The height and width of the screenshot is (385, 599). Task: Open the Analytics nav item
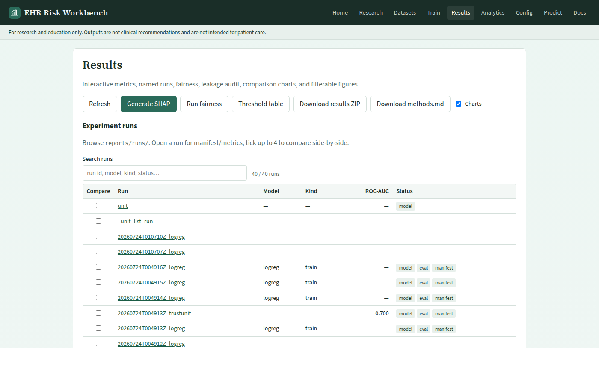493,13
